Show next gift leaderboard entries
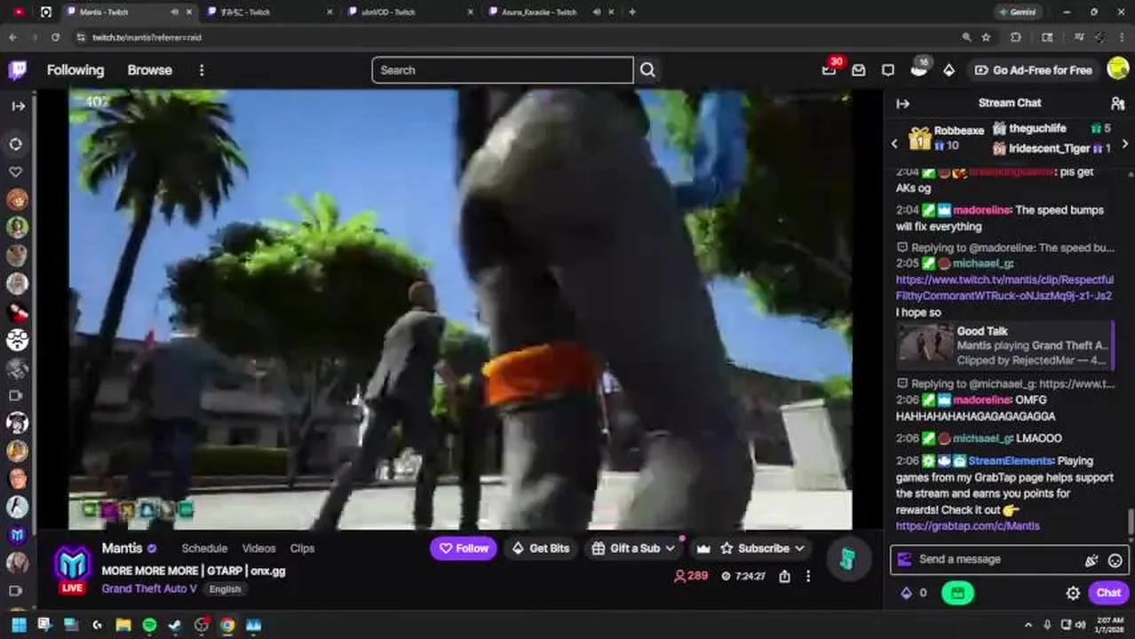The height and width of the screenshot is (639, 1135). [x=1125, y=143]
